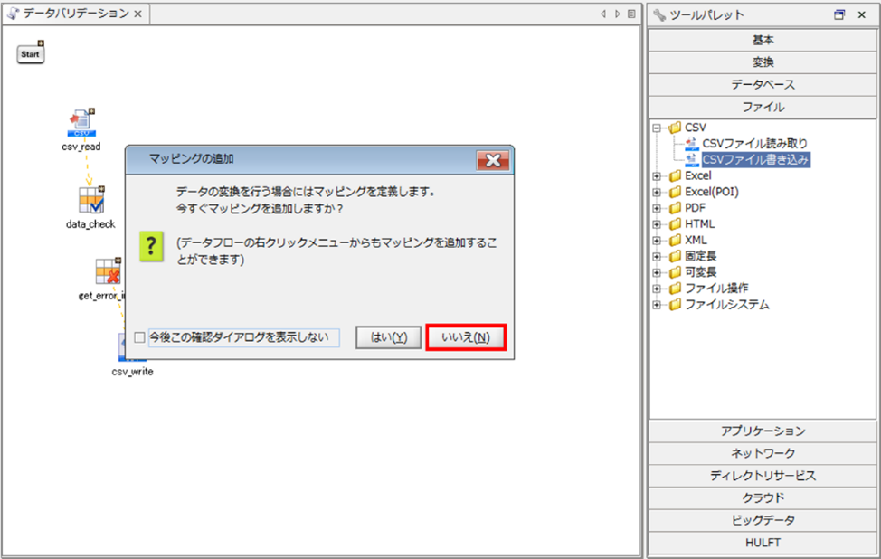Expand the PDF folder node
Viewport: 881px width, 559px height.
[658, 208]
